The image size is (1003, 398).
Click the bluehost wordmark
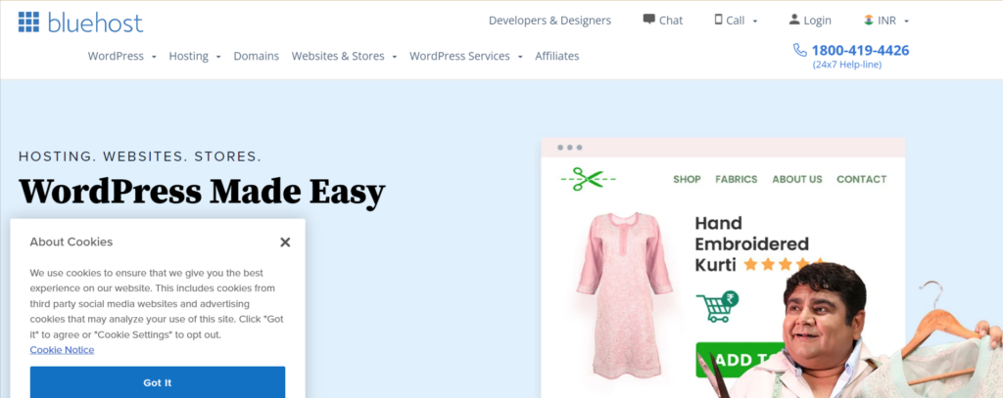click(x=95, y=22)
